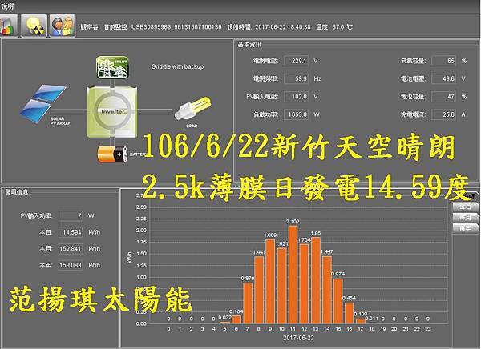Click the chart bar labeled 1.85
Image resolution: width=481 pixels, height=349 pixels.
(316, 280)
